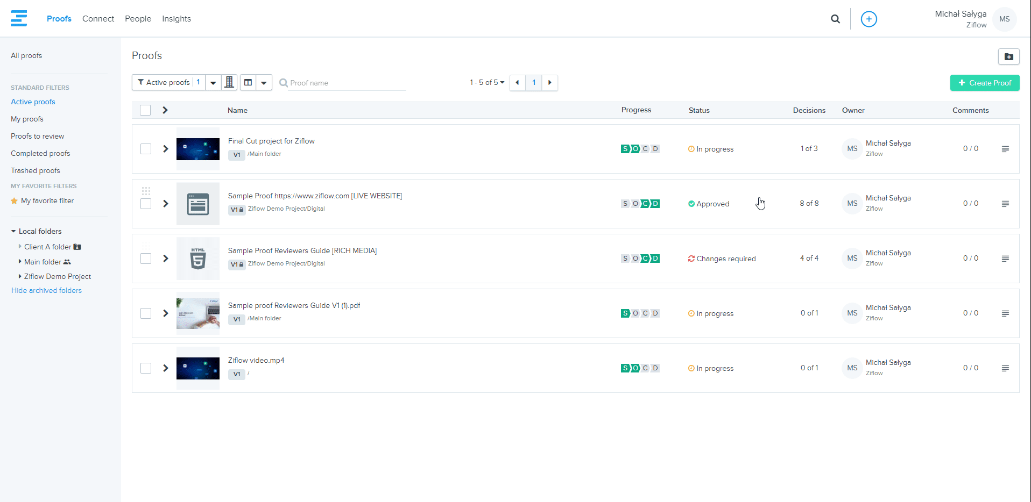Open the search magnifier icon in header
This screenshot has width=1031, height=502.
tap(835, 19)
